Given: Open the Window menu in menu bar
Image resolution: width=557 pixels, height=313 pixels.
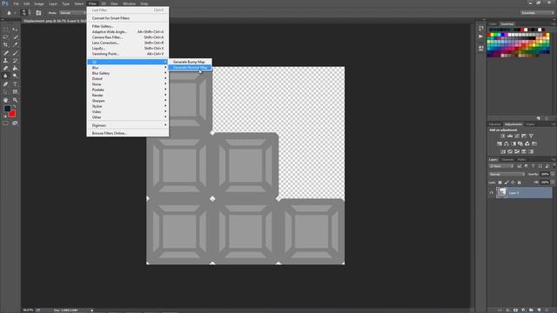Looking at the screenshot, I should [x=130, y=3].
